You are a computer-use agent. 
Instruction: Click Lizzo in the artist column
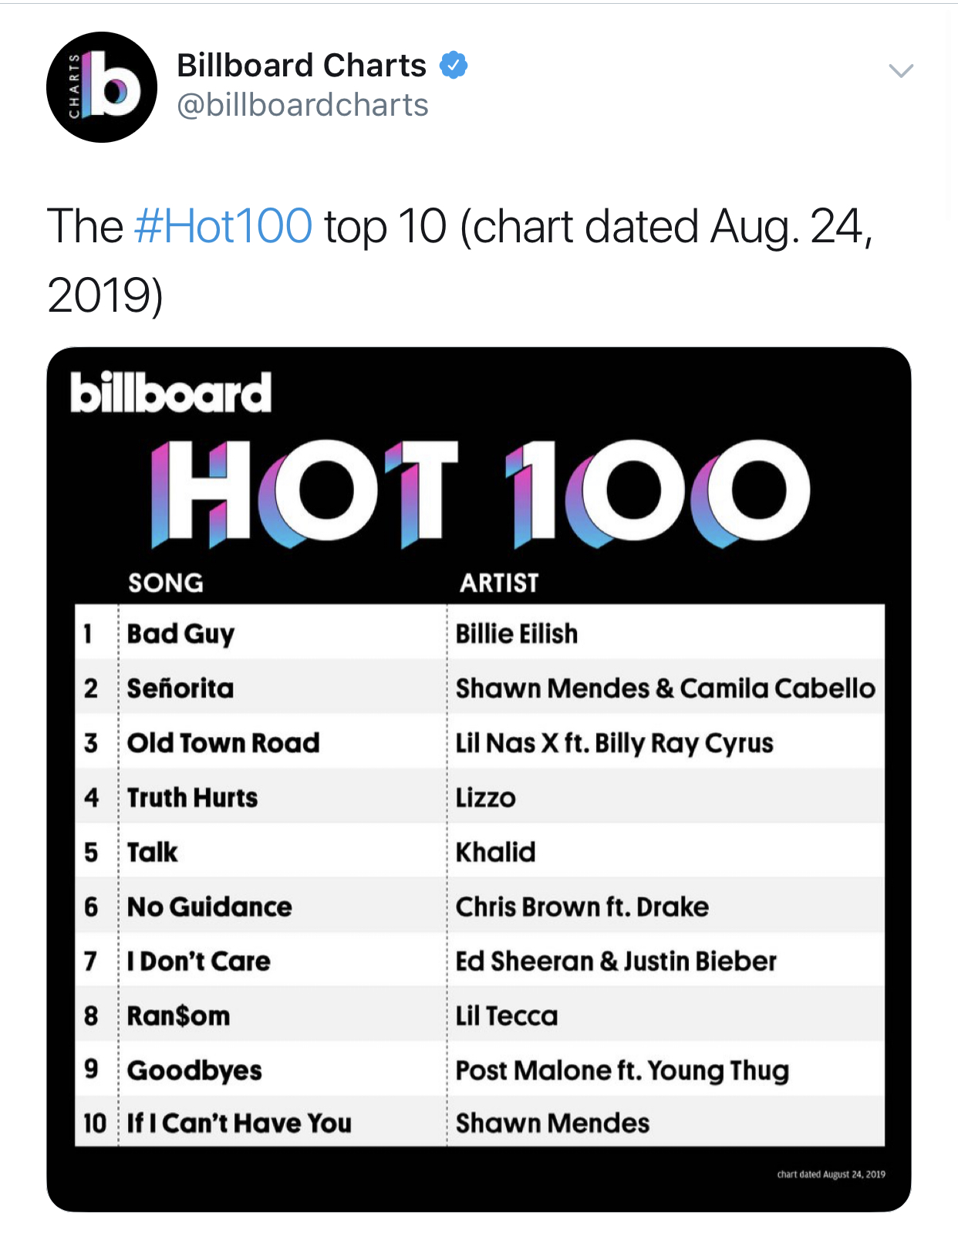coord(486,797)
